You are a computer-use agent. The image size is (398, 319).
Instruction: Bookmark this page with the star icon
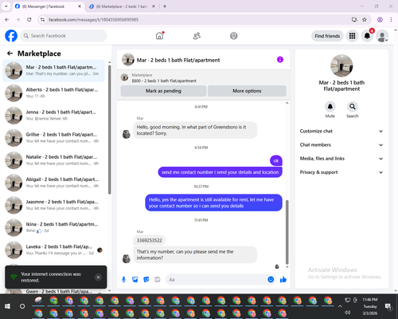click(365, 19)
